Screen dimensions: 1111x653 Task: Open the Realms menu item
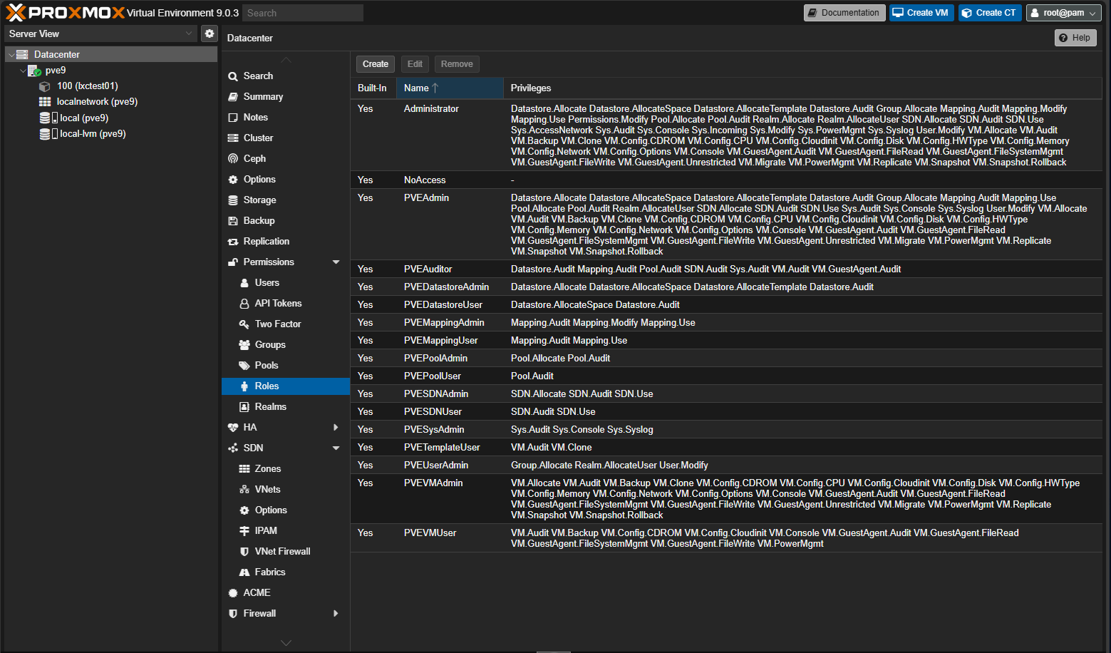tap(270, 406)
